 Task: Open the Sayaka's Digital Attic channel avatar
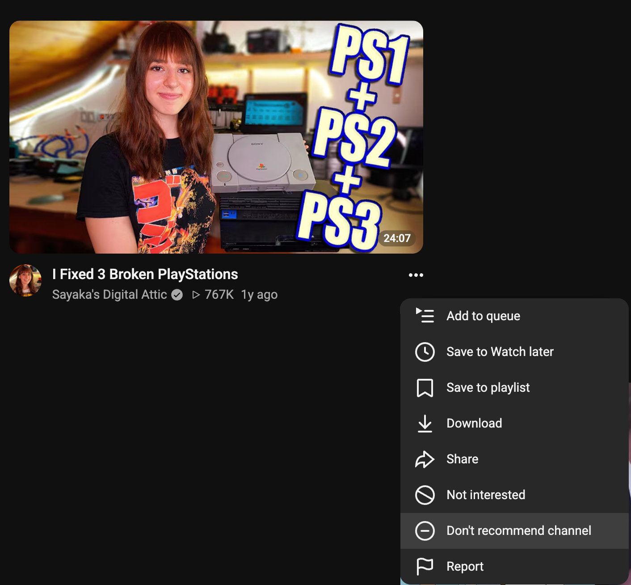tap(25, 280)
